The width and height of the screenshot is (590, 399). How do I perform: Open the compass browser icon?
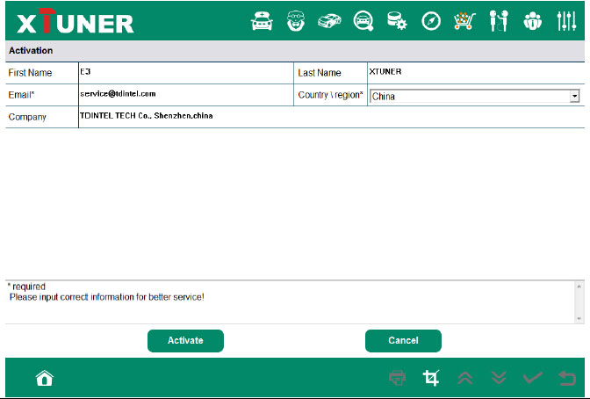(x=431, y=21)
